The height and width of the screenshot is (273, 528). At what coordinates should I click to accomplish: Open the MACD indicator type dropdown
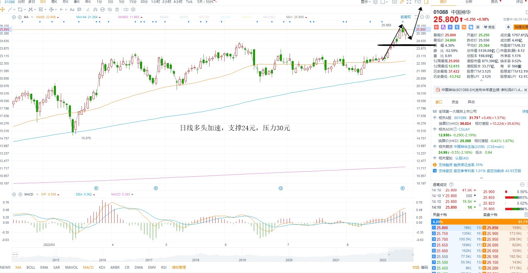(x=37, y=194)
